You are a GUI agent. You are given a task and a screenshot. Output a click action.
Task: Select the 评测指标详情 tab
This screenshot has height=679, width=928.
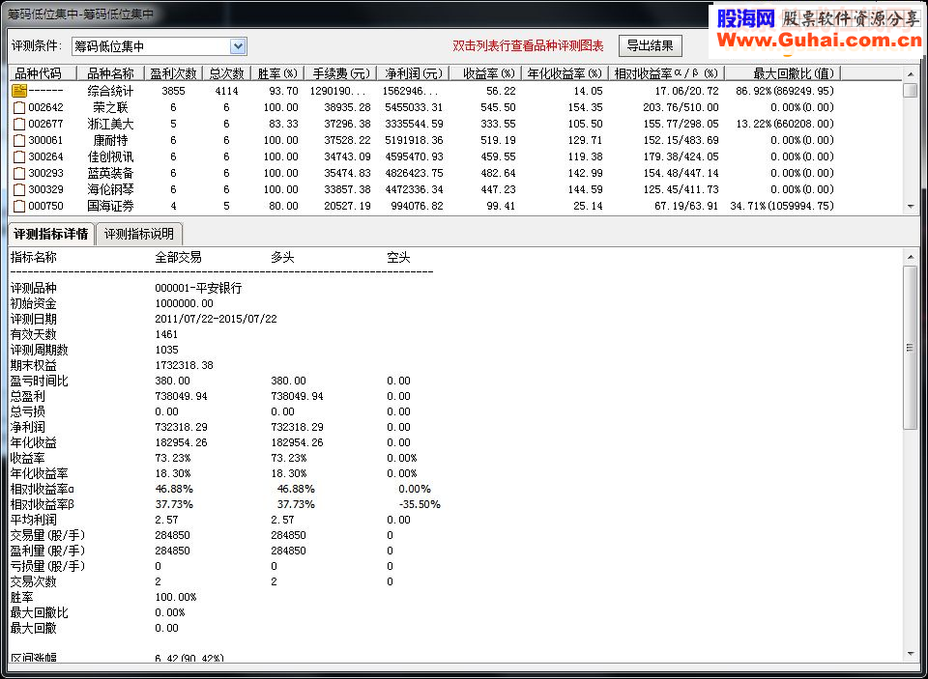[51, 234]
